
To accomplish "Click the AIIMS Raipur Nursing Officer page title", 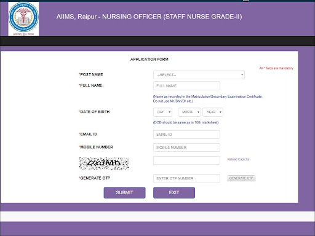I will point(149,17).
